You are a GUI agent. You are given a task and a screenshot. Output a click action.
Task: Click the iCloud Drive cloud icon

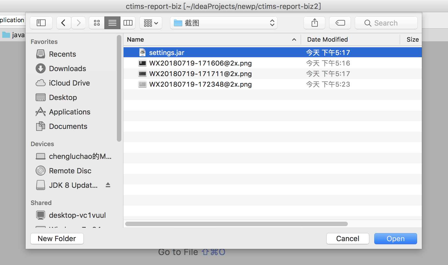(x=41, y=83)
